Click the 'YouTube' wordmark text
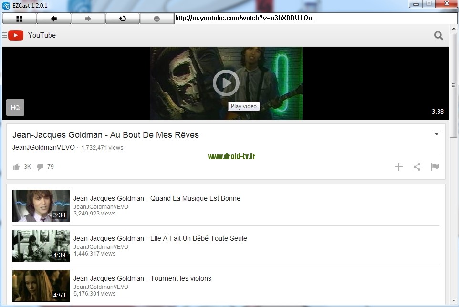Image resolution: width=459 pixels, height=307 pixels. point(42,35)
